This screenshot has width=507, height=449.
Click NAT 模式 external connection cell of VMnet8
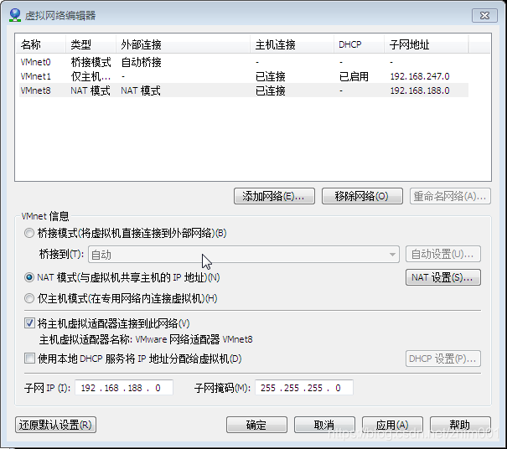(x=141, y=90)
